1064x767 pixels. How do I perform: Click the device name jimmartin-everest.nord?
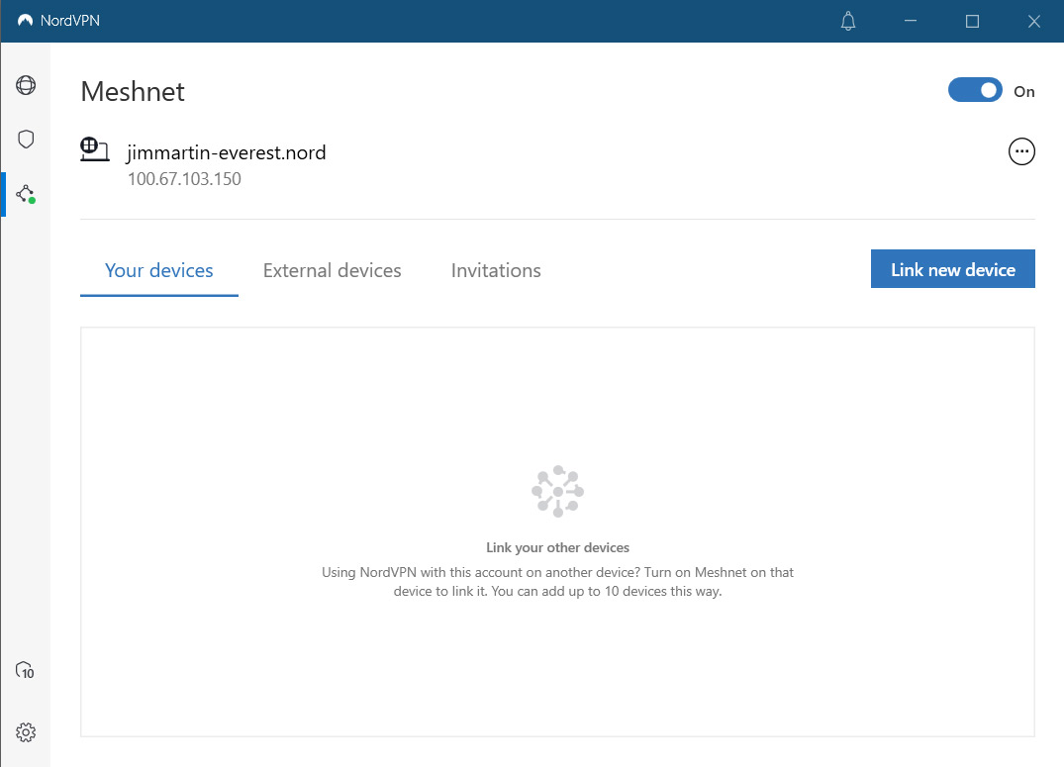point(226,152)
